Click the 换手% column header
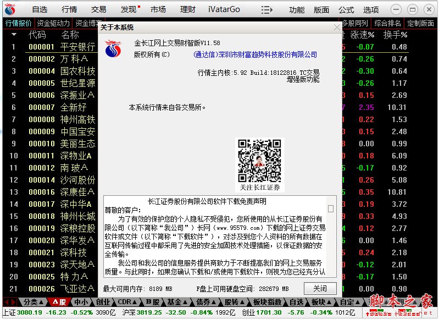439x319 pixels. [395, 35]
